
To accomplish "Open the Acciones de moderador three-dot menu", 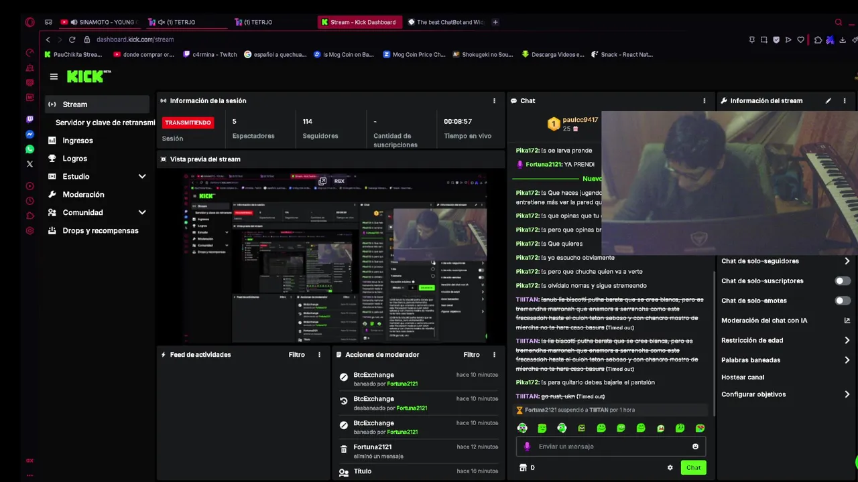I will 494,355.
